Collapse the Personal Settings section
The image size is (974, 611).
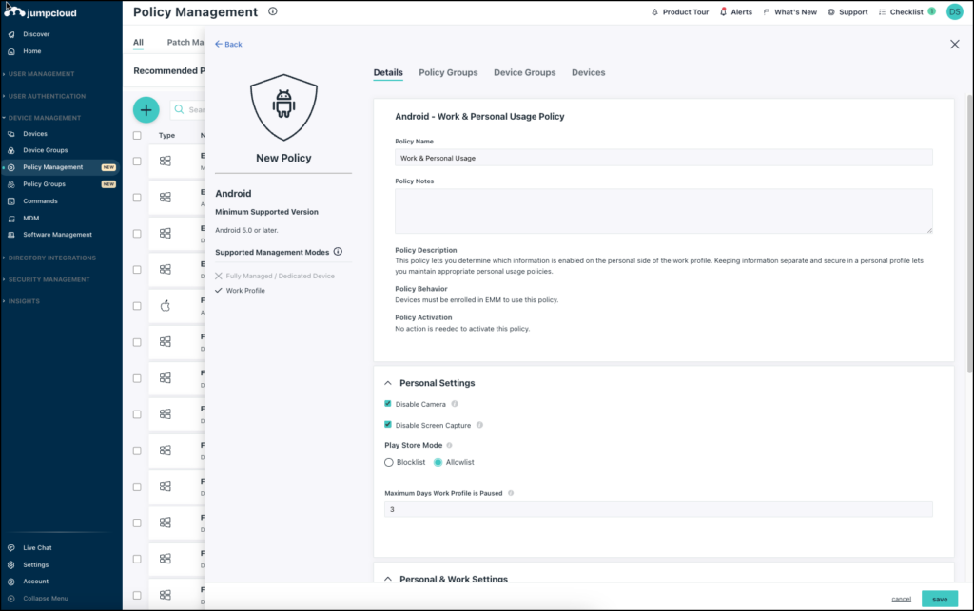coord(387,383)
